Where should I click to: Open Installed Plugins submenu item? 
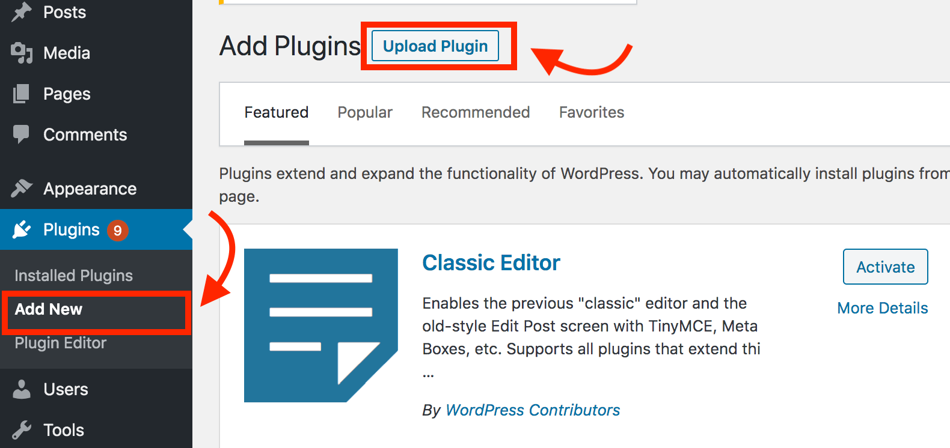tap(73, 276)
